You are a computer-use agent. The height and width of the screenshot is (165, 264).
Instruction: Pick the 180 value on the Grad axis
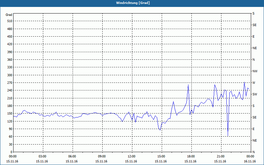point(10,106)
